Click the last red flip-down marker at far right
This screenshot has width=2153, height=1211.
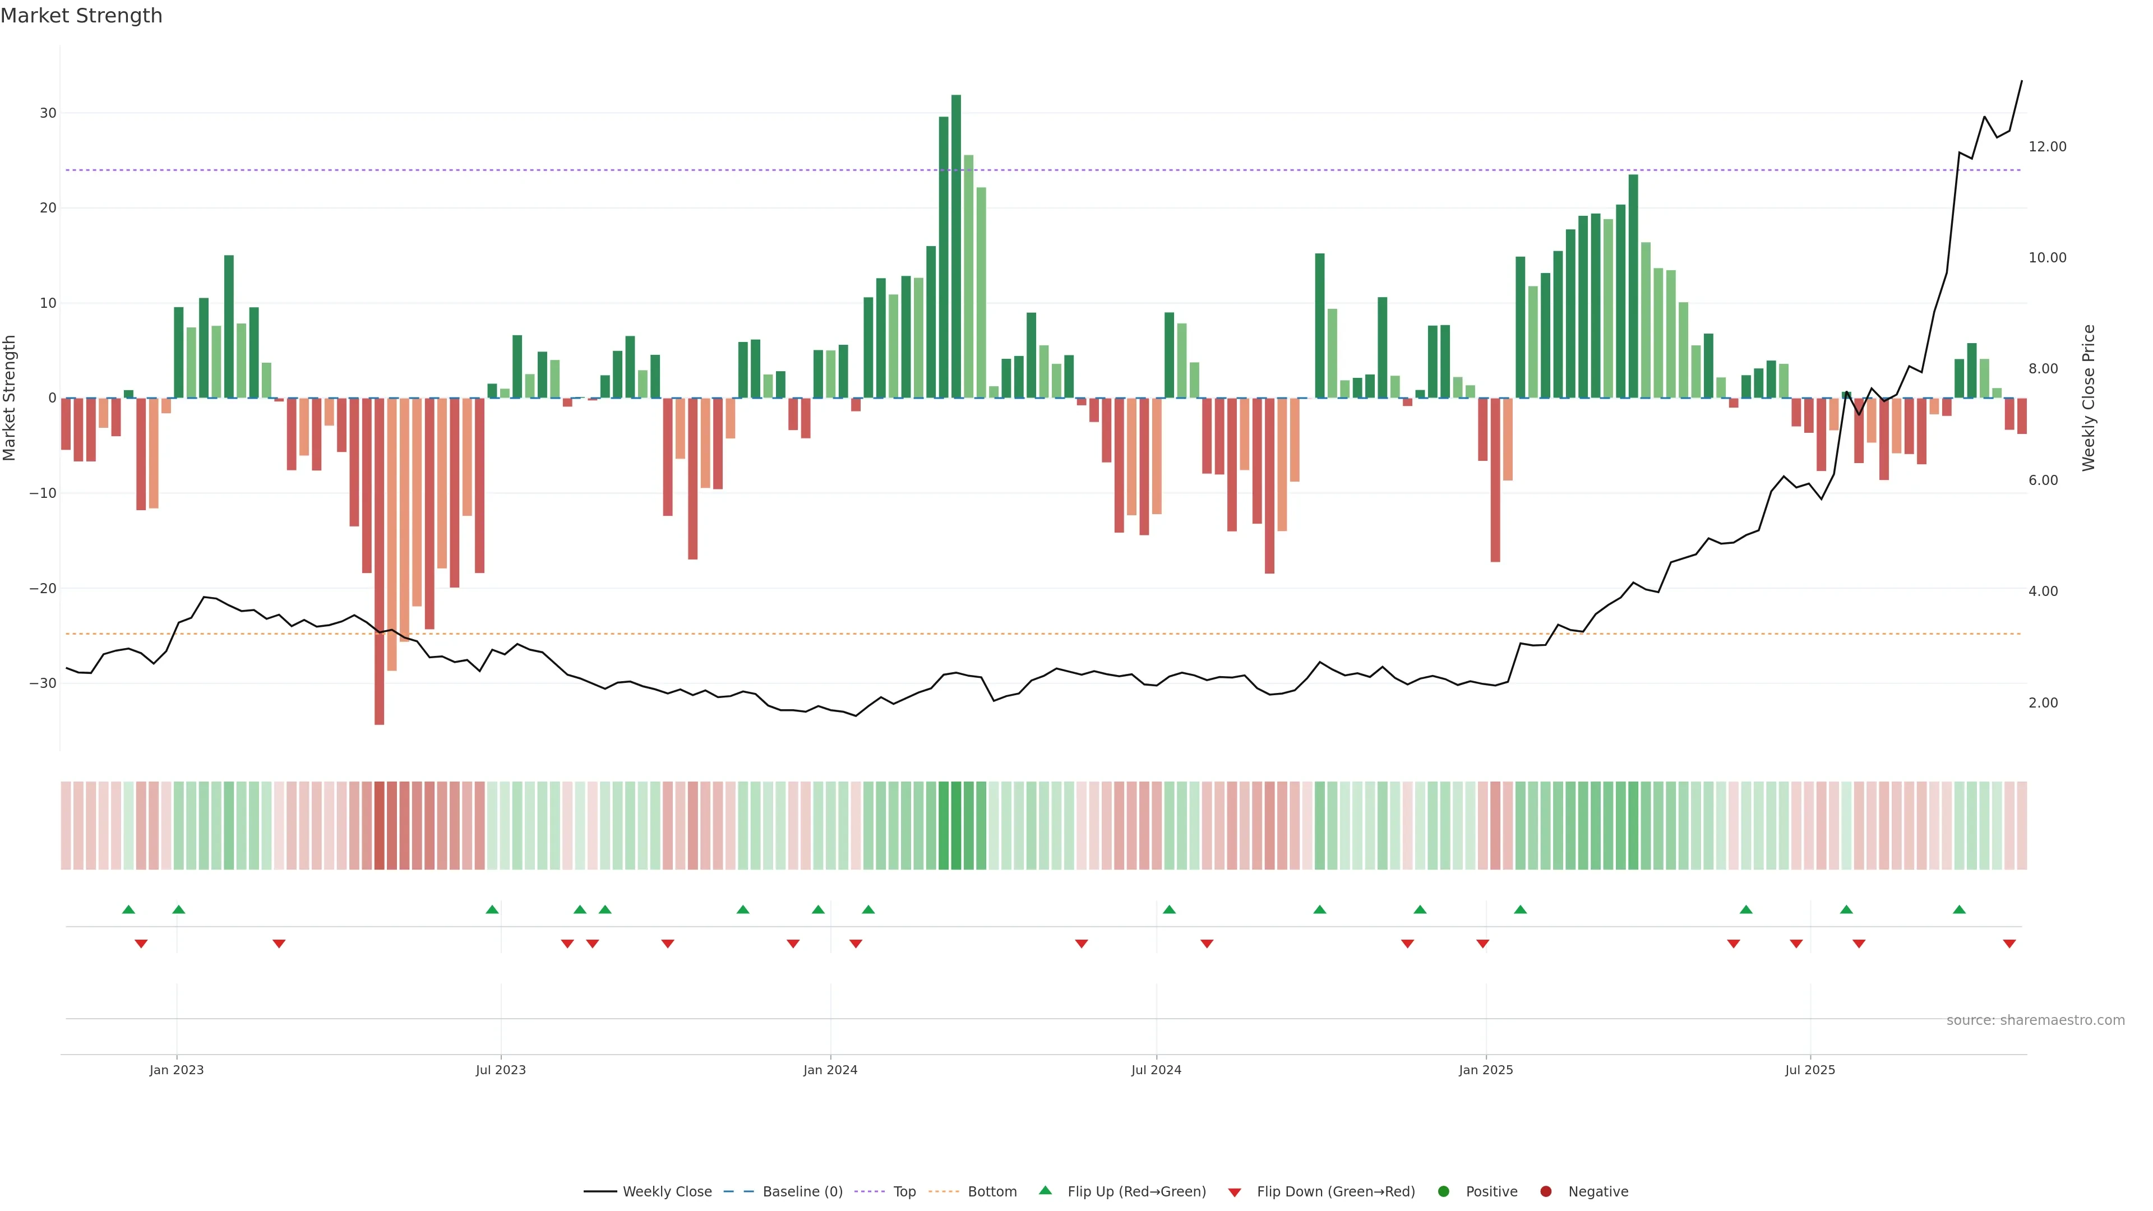[x=2009, y=944]
